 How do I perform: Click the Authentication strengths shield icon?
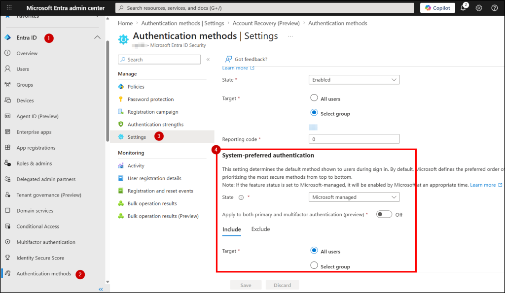(x=121, y=125)
